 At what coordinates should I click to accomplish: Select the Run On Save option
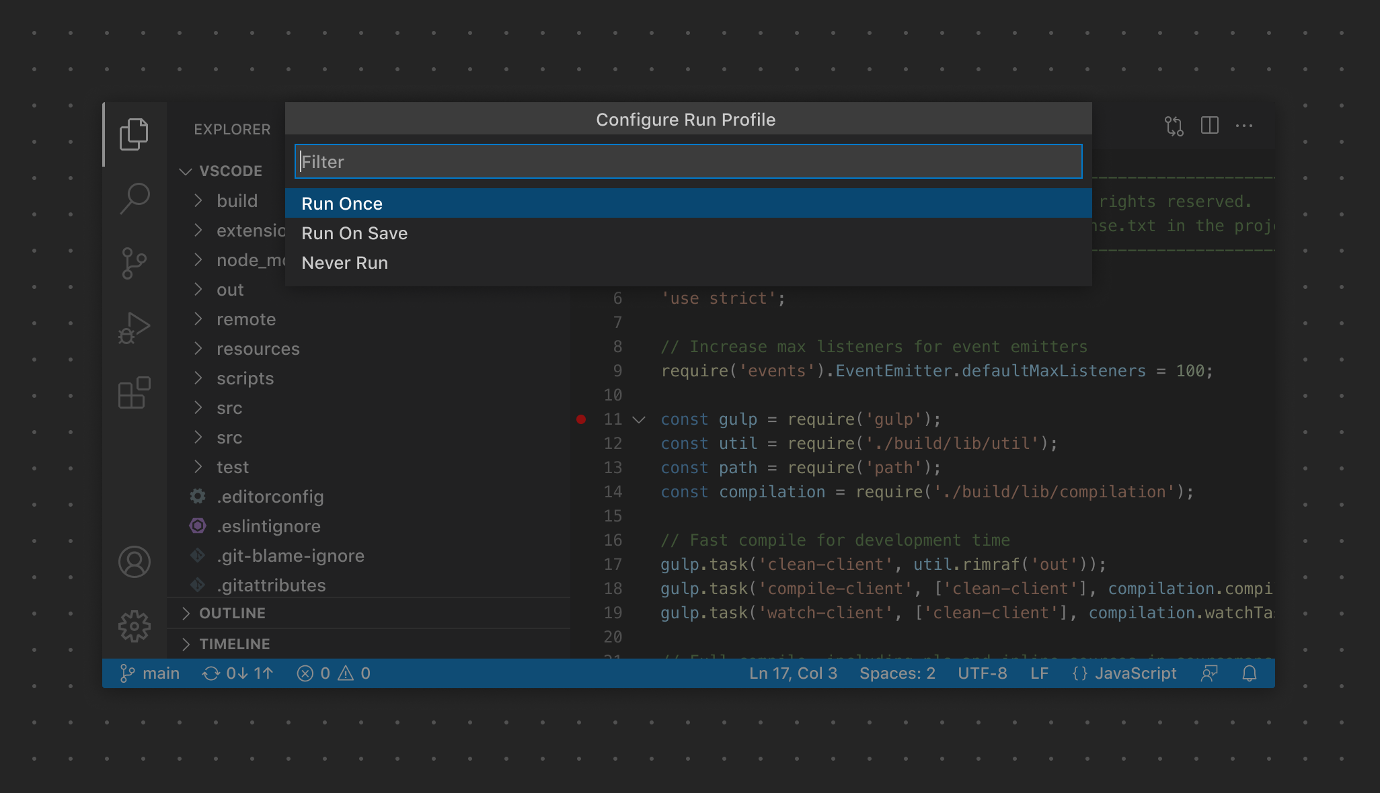tap(354, 233)
